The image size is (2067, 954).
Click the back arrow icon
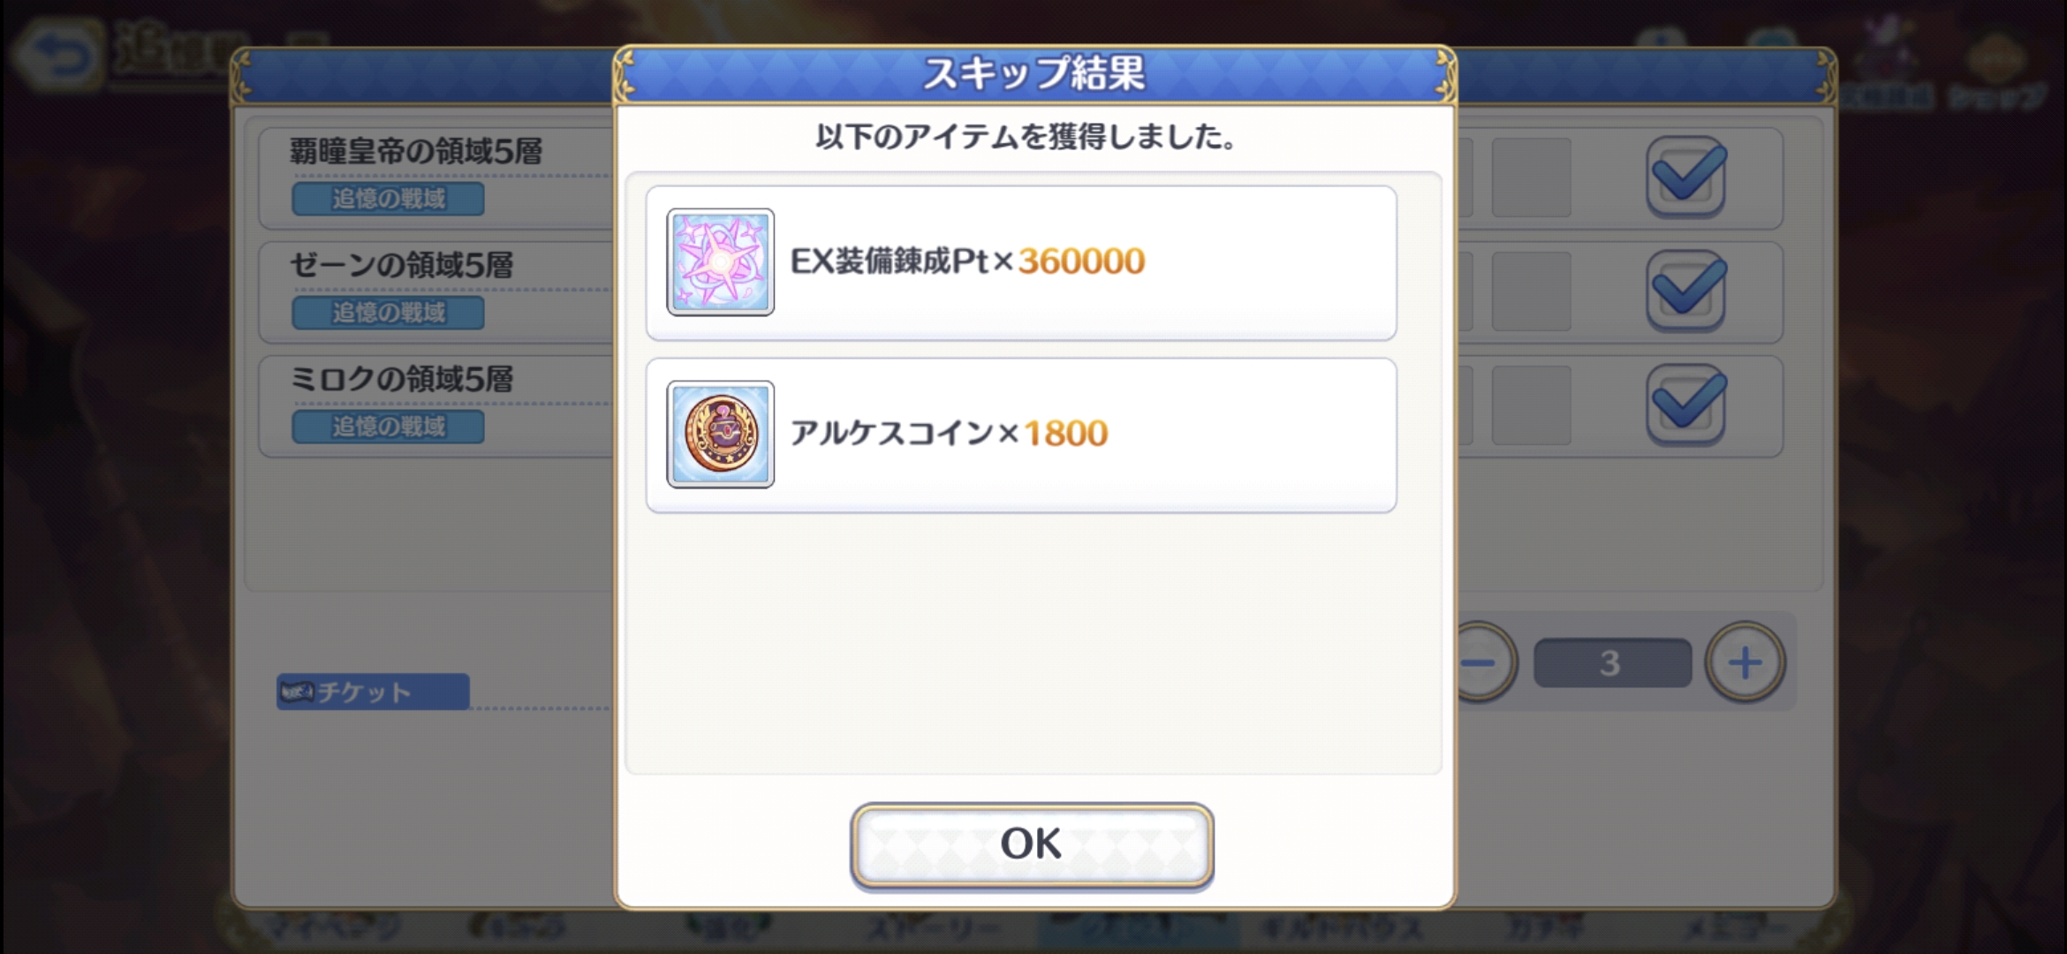tap(59, 55)
